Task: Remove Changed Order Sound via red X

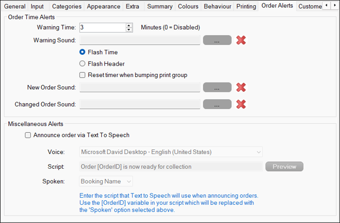Action: point(241,105)
